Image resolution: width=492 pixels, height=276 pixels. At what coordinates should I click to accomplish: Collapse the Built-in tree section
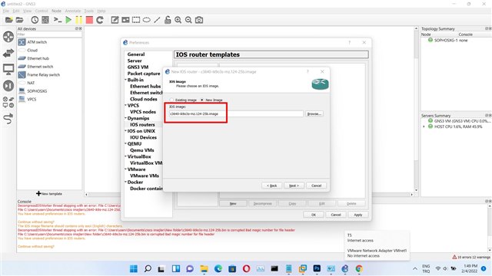click(x=125, y=80)
